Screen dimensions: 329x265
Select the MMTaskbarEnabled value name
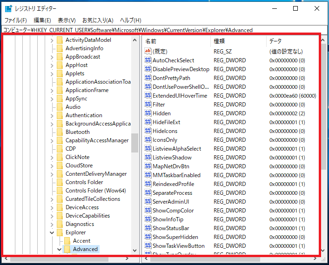point(176,175)
